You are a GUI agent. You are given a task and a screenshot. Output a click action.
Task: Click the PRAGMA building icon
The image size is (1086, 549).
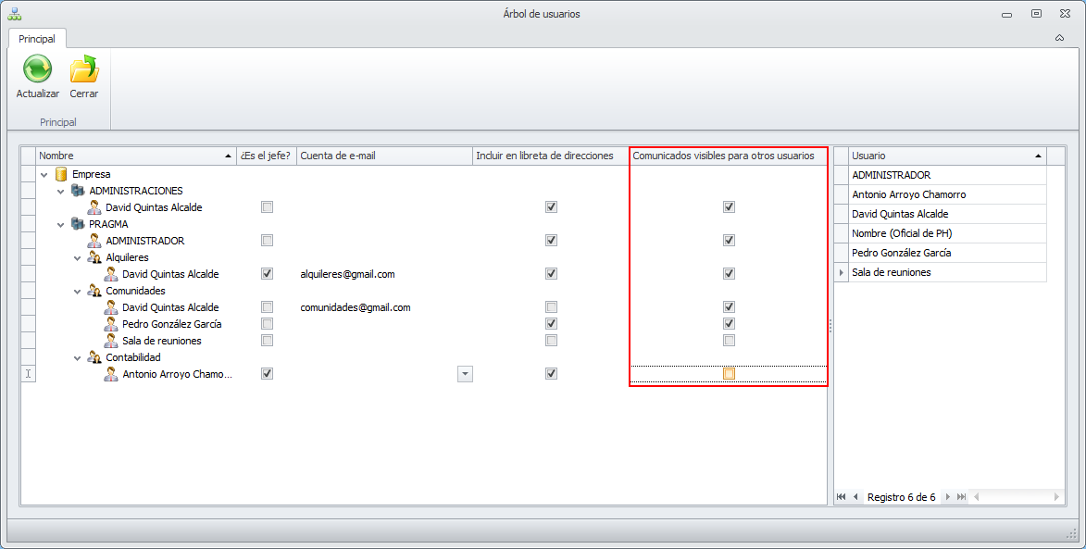78,224
